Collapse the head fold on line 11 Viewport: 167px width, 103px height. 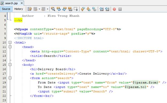tap(10, 47)
